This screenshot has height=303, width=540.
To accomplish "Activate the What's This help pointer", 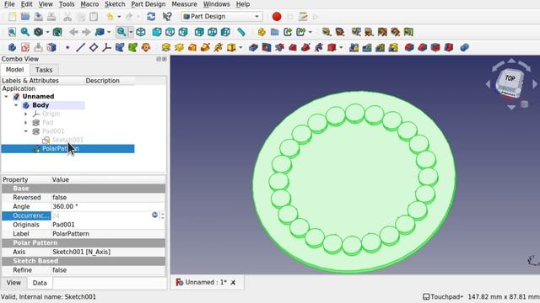I will (167, 17).
